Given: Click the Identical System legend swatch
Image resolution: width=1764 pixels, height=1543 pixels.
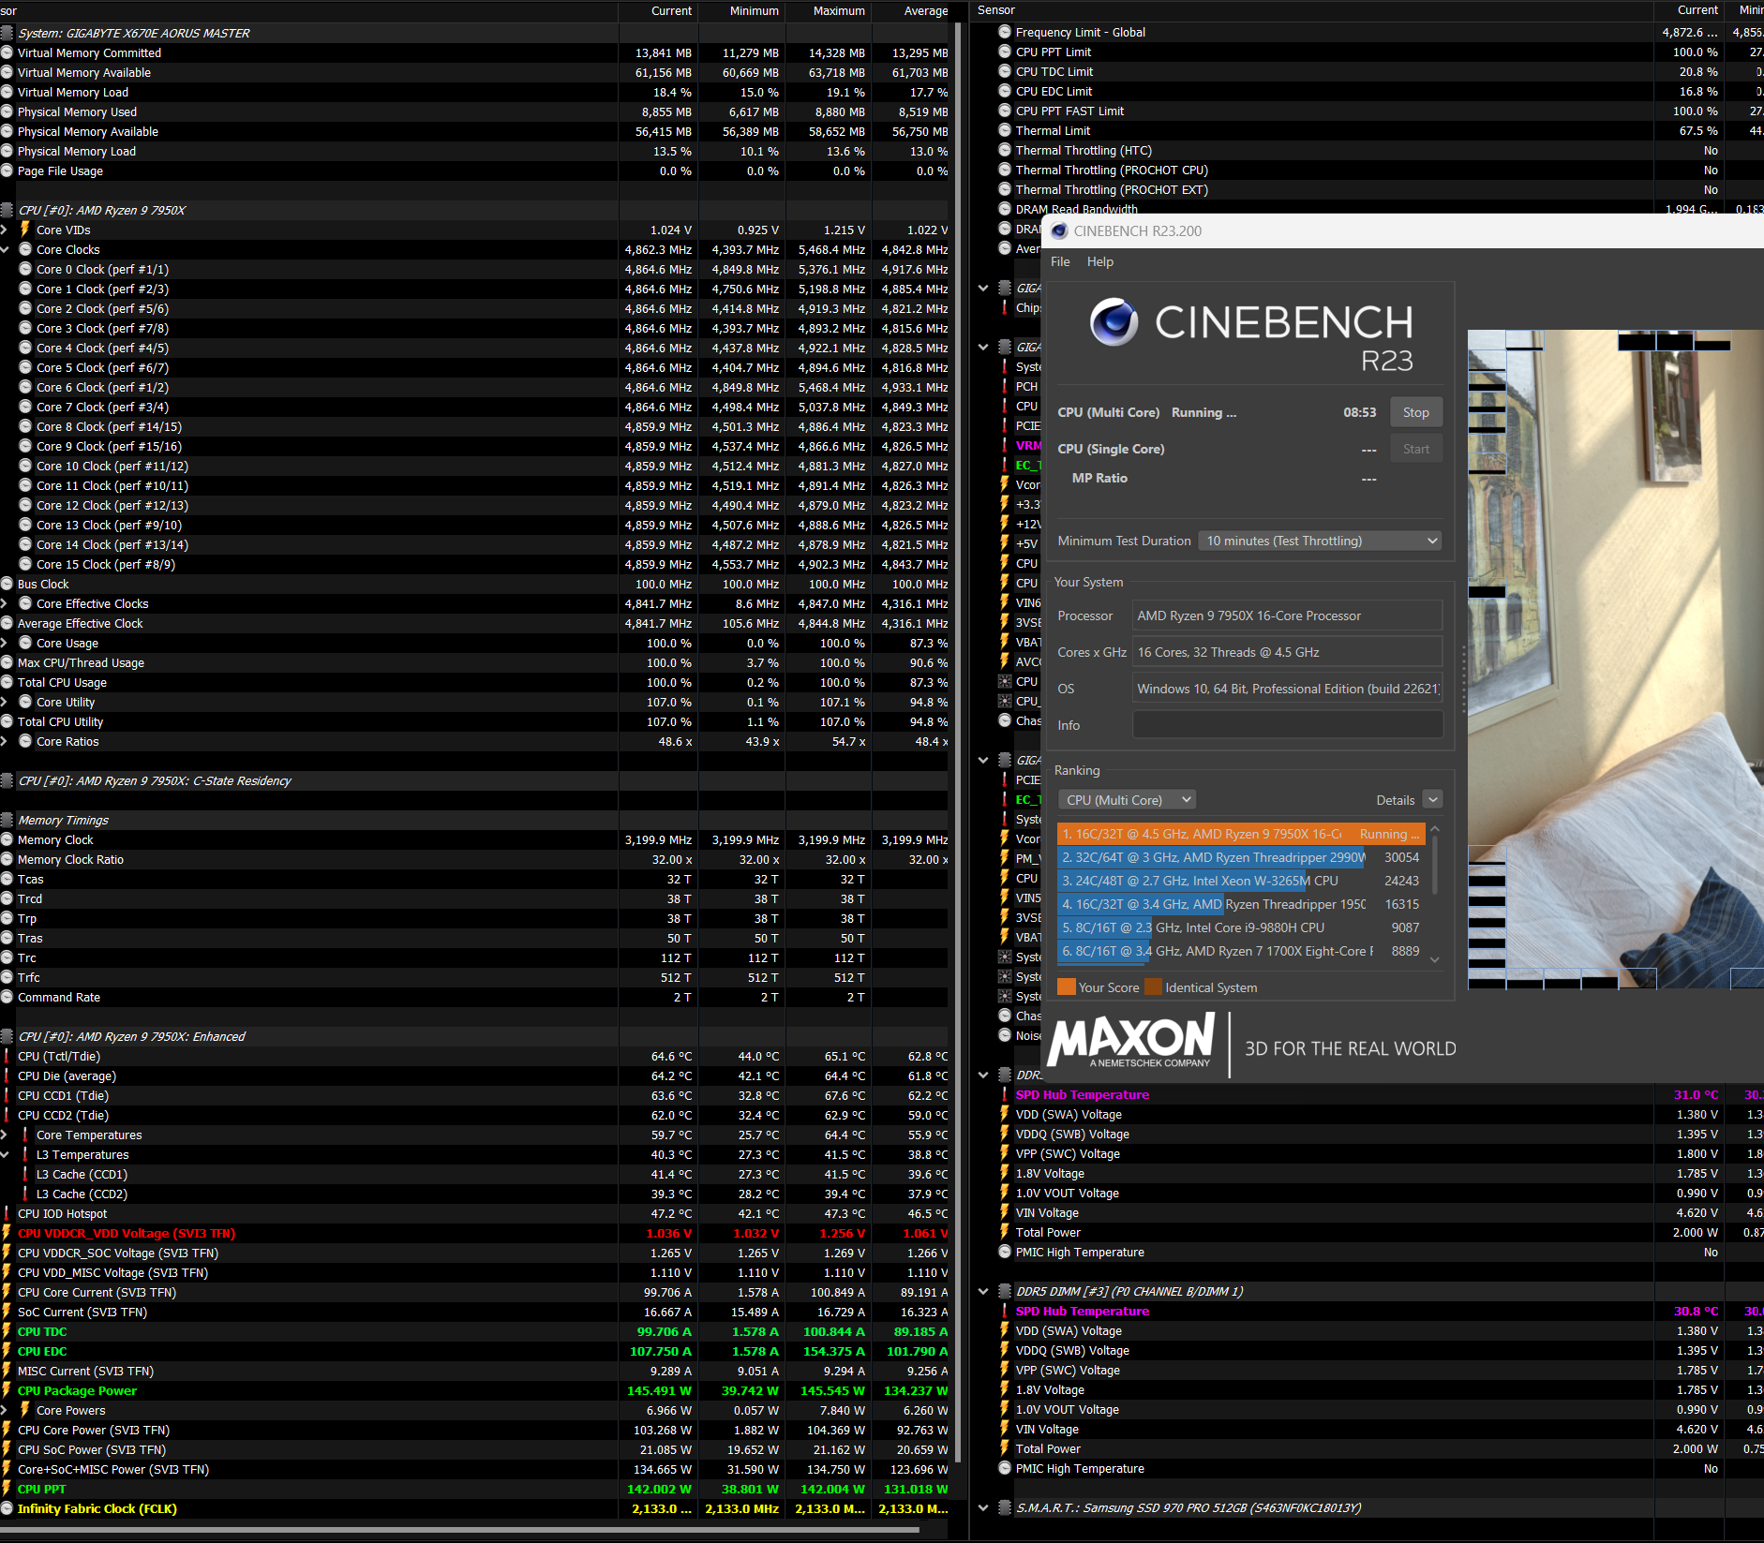Looking at the screenshot, I should tap(1154, 987).
